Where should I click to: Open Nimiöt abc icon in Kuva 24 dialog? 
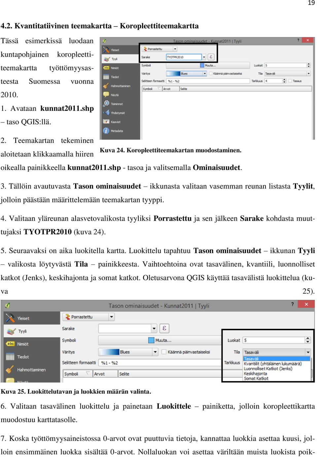pos(106,68)
